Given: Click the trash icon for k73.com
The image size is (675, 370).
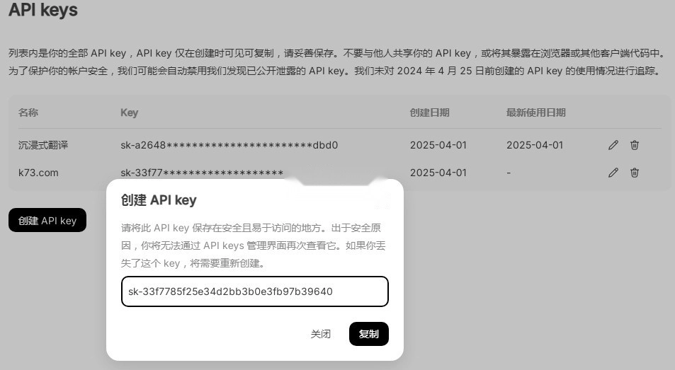Looking at the screenshot, I should 635,173.
